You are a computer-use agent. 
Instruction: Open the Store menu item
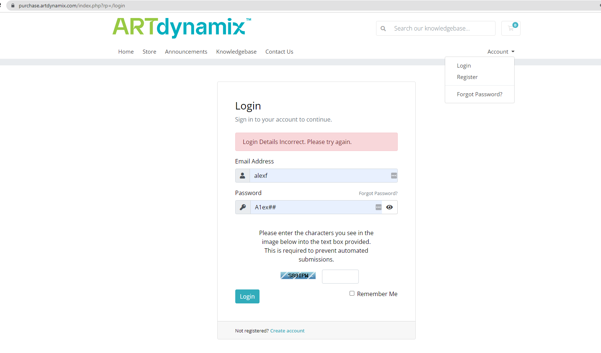(x=149, y=51)
